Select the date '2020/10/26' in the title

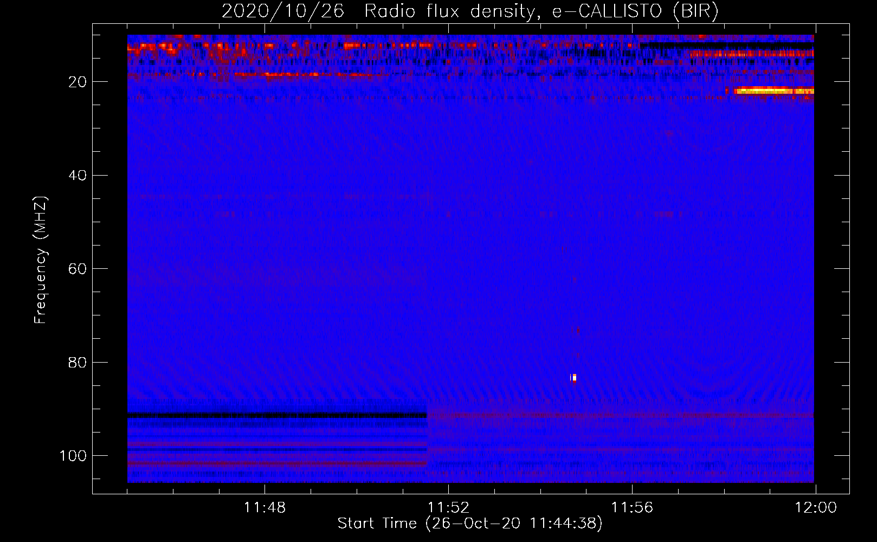[x=283, y=11]
